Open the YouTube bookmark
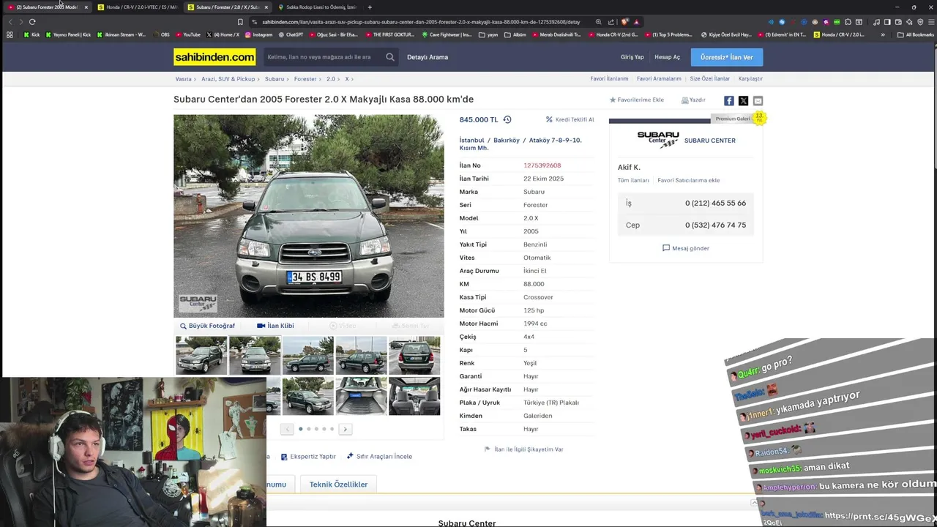This screenshot has height=527, width=937. point(187,34)
